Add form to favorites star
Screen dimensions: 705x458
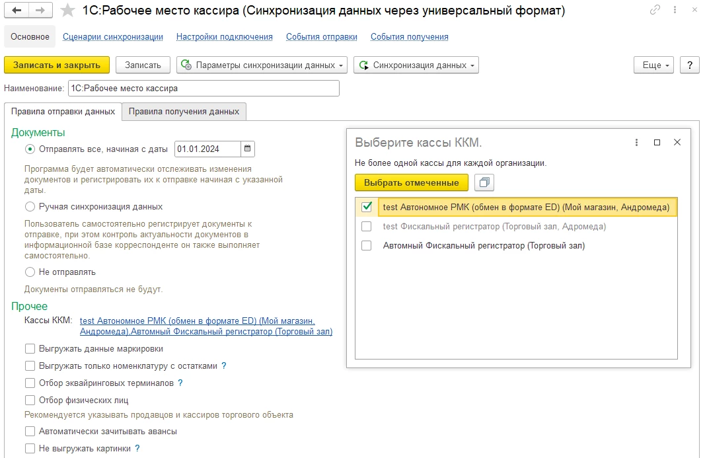click(67, 11)
